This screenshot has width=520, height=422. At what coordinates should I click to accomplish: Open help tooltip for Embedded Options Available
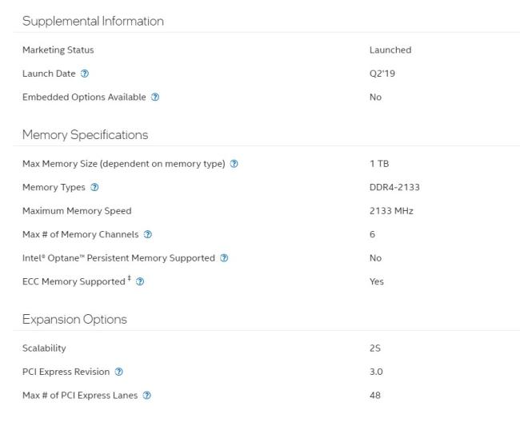pos(155,98)
